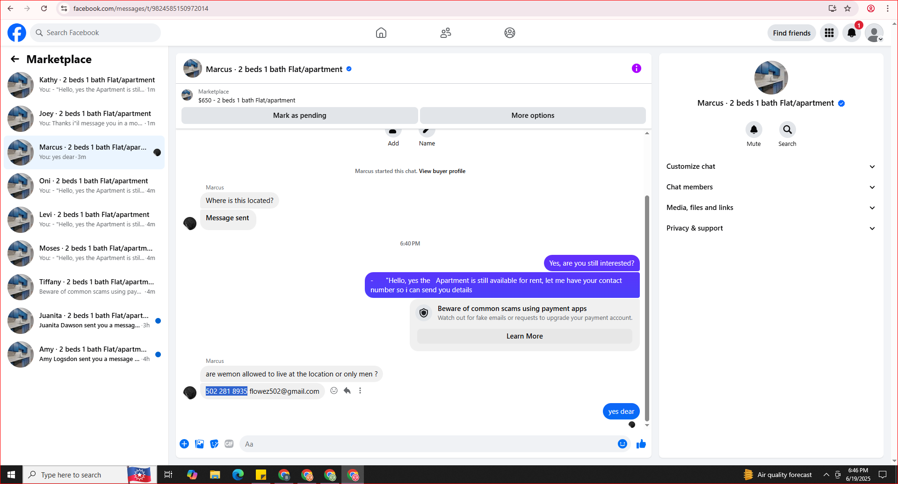Screen dimensions: 898x484
Task: Open conversation information purple icon
Action: coord(637,68)
